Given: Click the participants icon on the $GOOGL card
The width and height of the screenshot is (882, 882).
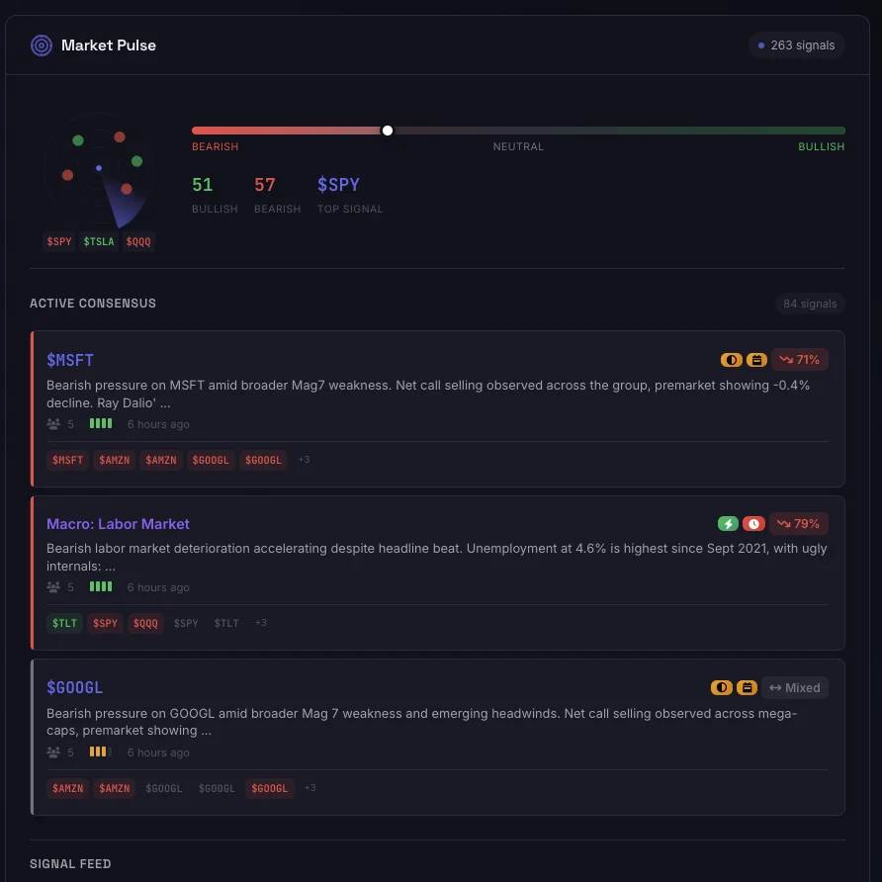Looking at the screenshot, I should (x=54, y=751).
